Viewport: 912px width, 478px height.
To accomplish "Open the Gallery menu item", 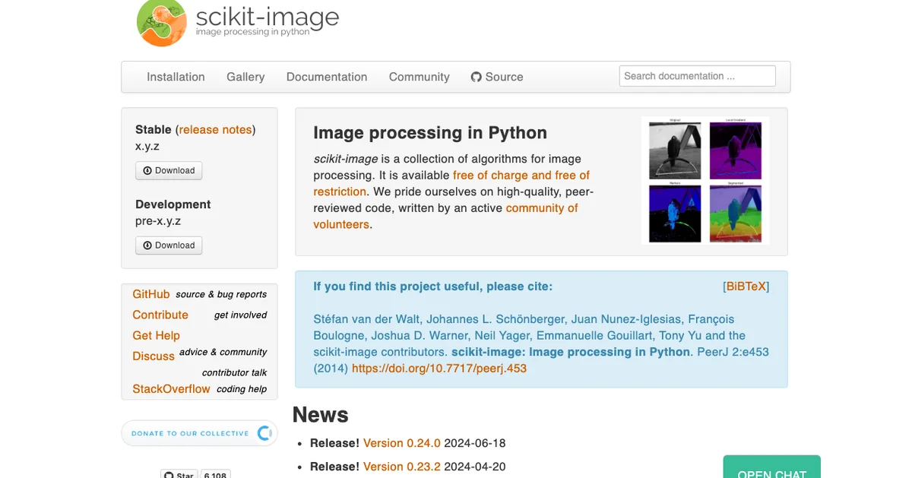I will 245,77.
